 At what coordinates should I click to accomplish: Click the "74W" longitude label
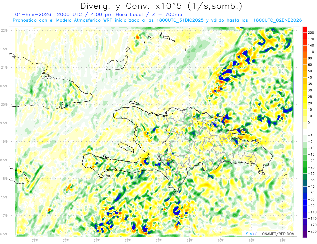point(97,241)
